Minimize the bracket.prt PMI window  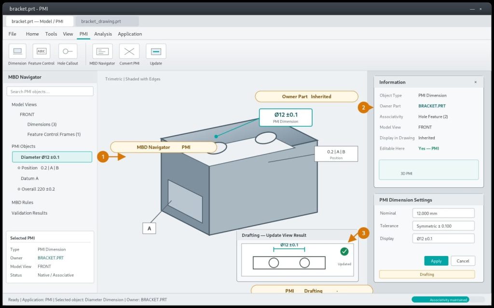[x=472, y=9]
